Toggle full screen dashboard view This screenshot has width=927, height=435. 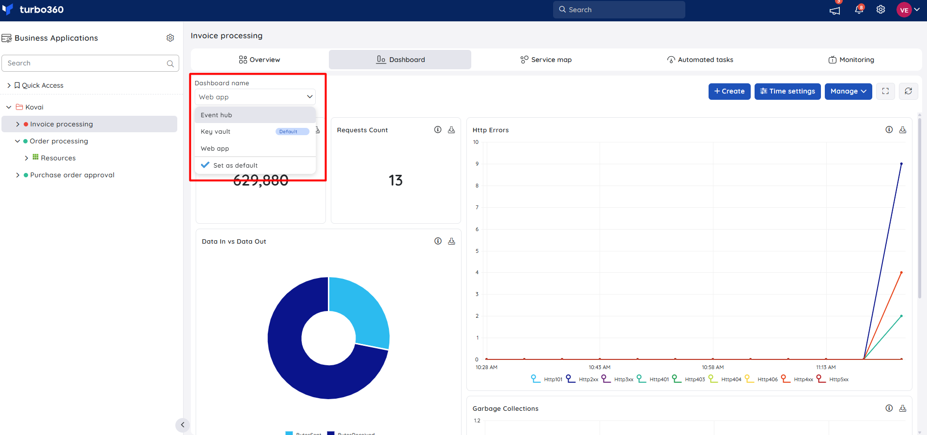(x=885, y=91)
